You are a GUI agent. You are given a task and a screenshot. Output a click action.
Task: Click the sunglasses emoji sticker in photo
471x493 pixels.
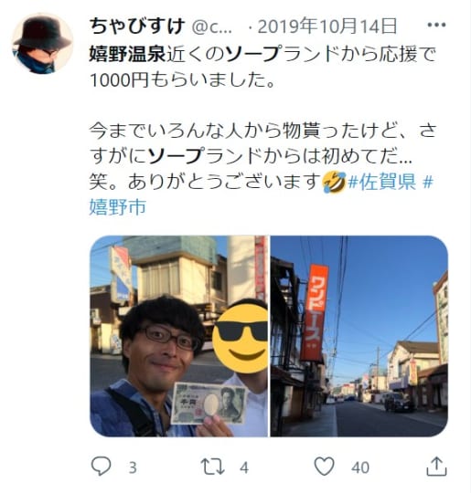coord(240,339)
